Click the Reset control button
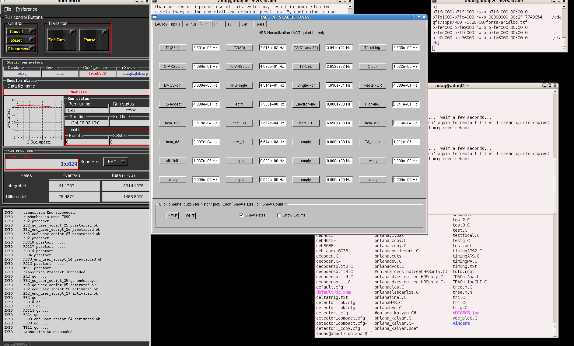The width and height of the screenshot is (574, 346). coord(20,40)
